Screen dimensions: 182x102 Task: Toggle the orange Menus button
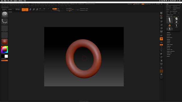tap(143, 4)
